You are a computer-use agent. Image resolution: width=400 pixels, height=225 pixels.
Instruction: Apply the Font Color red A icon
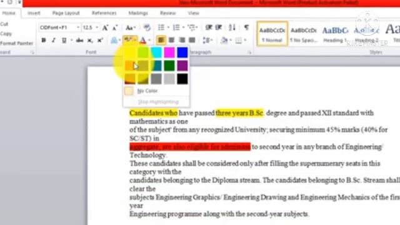(143, 40)
